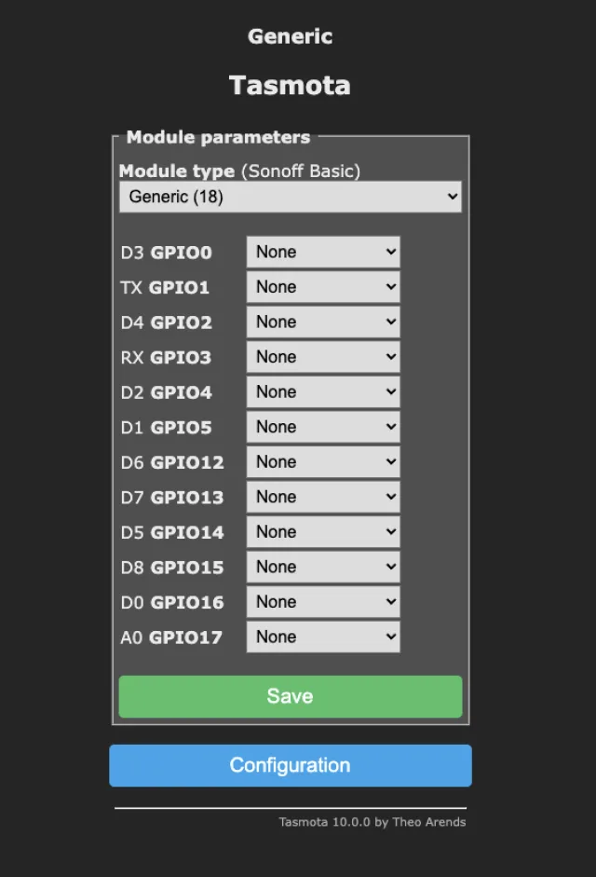596x877 pixels.
Task: Click the green Save button
Action: 290,696
